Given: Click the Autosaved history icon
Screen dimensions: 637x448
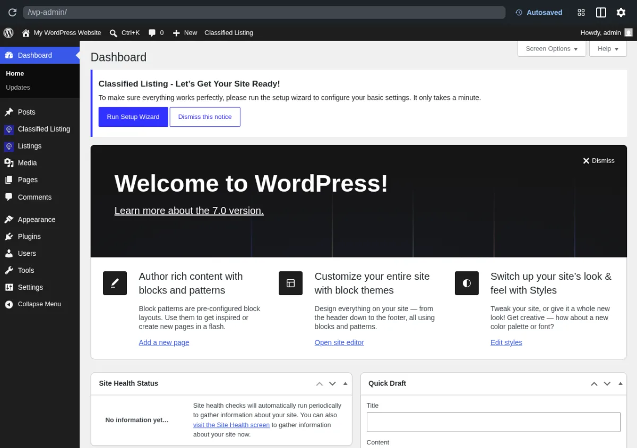Looking at the screenshot, I should [x=519, y=12].
